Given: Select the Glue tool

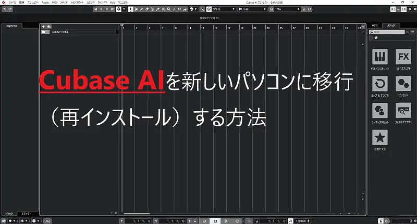Looking at the screenshot, I should click(158, 9).
